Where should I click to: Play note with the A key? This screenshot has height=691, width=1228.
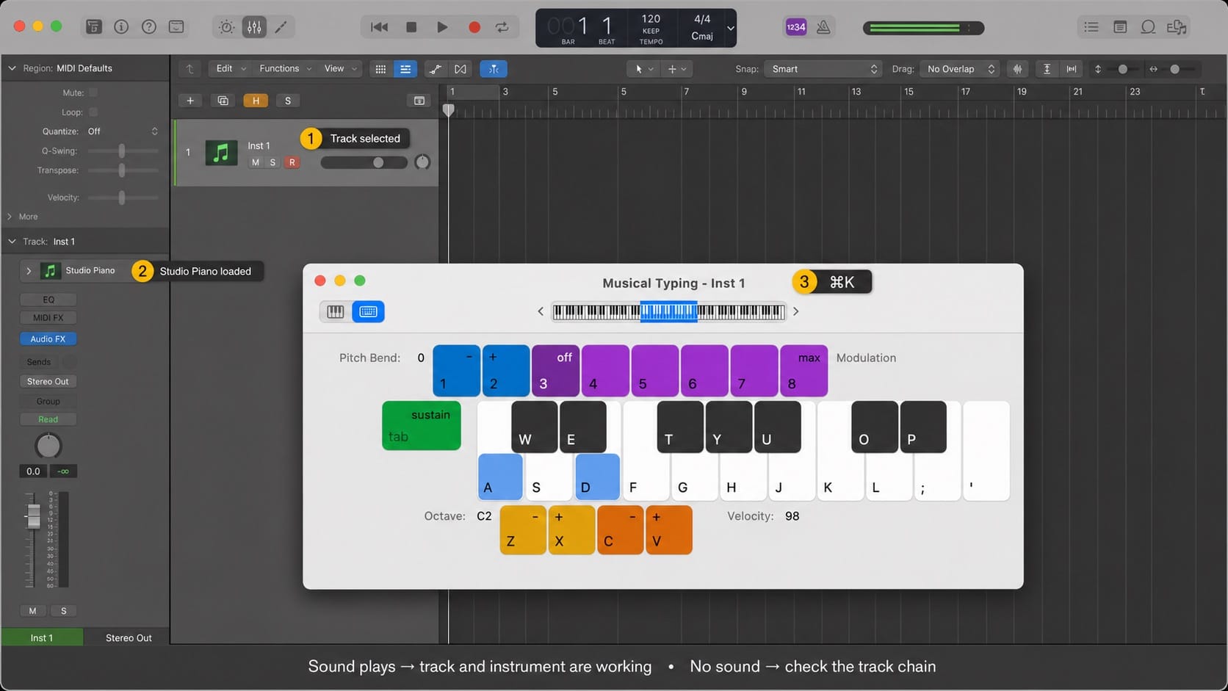click(x=500, y=477)
